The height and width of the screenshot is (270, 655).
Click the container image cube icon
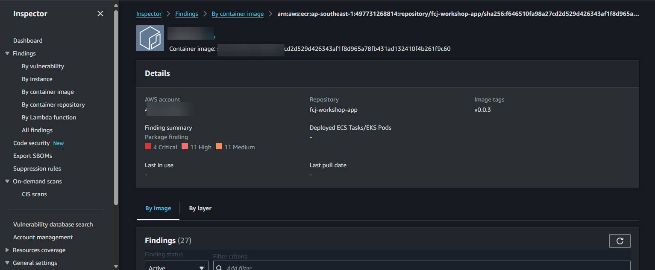coord(150,38)
